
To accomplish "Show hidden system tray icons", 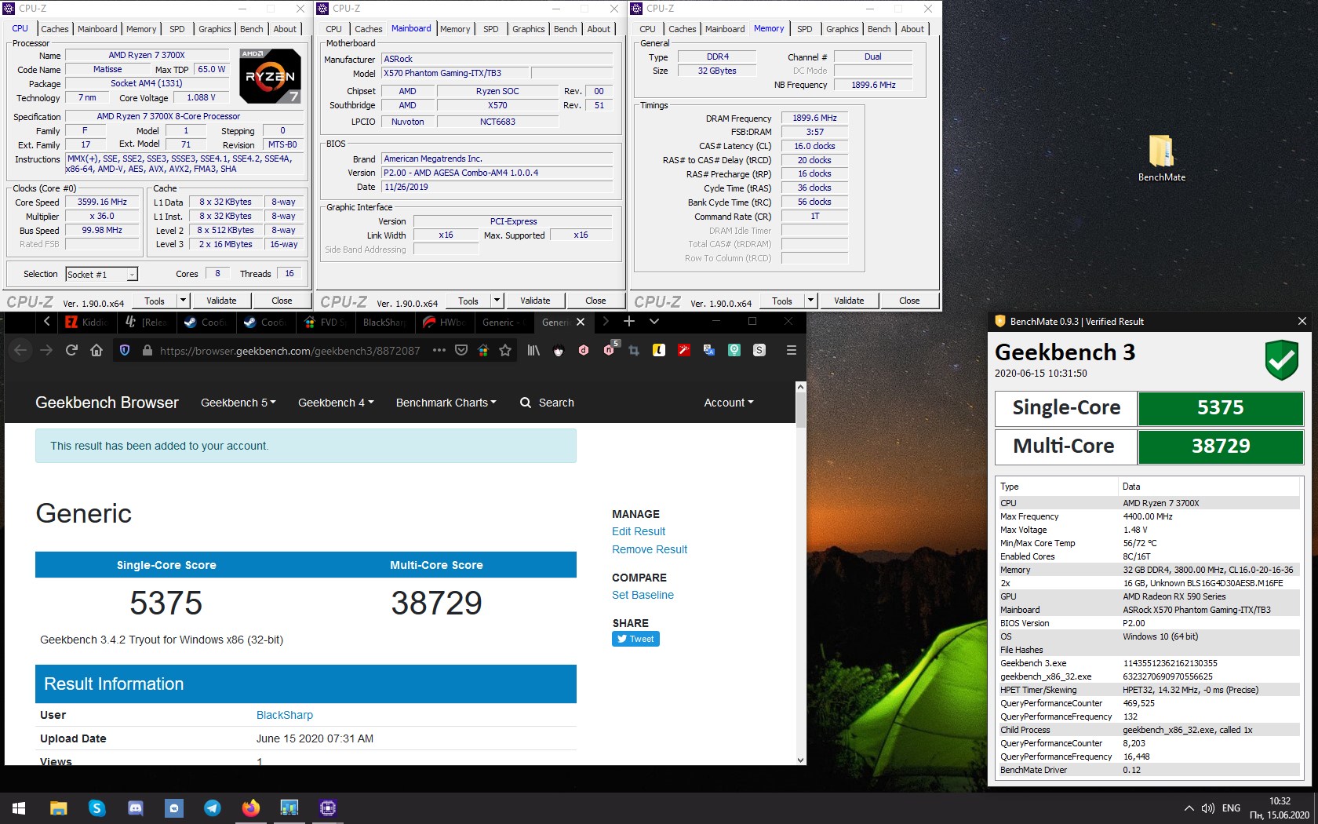I will (x=1189, y=808).
